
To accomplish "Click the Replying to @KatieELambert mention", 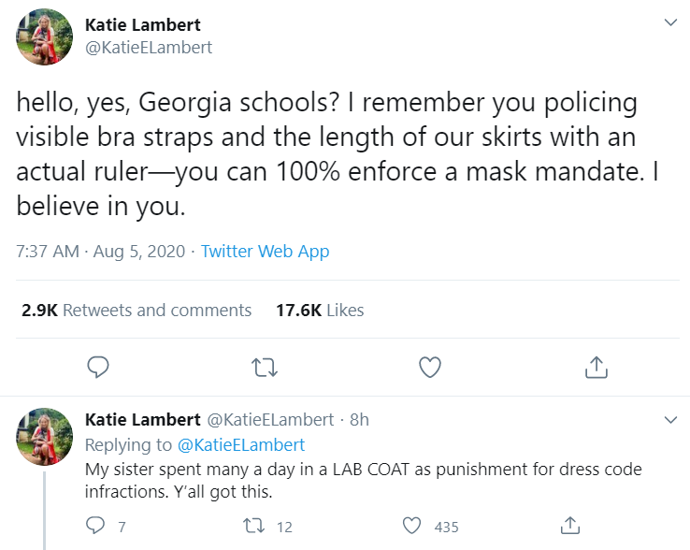I will (241, 445).
